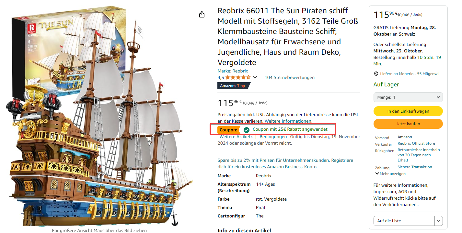This screenshot has width=462, height=233.
Task: Click the Auf die Liste button
Action: tap(404, 221)
